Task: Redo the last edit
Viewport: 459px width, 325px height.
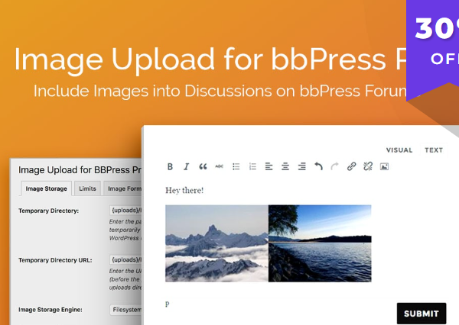Action: (x=334, y=166)
